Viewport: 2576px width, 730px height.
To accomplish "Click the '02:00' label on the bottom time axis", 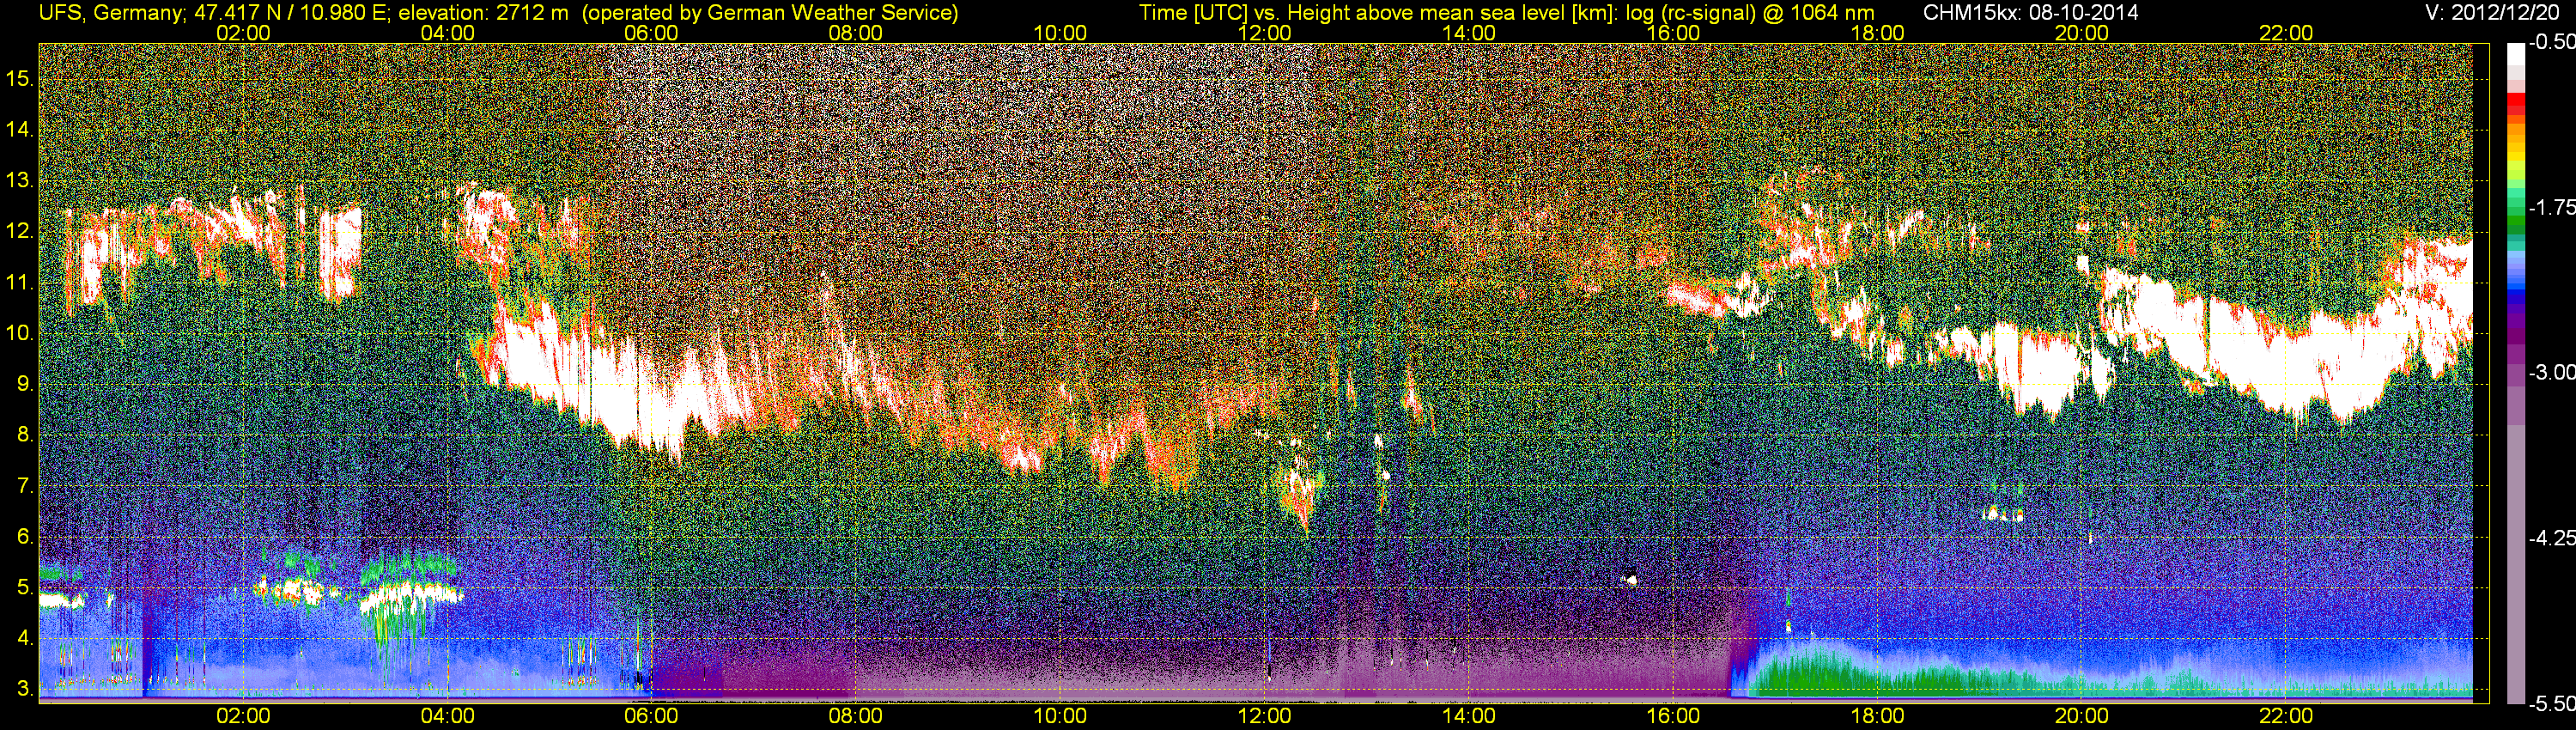I will 243,716.
